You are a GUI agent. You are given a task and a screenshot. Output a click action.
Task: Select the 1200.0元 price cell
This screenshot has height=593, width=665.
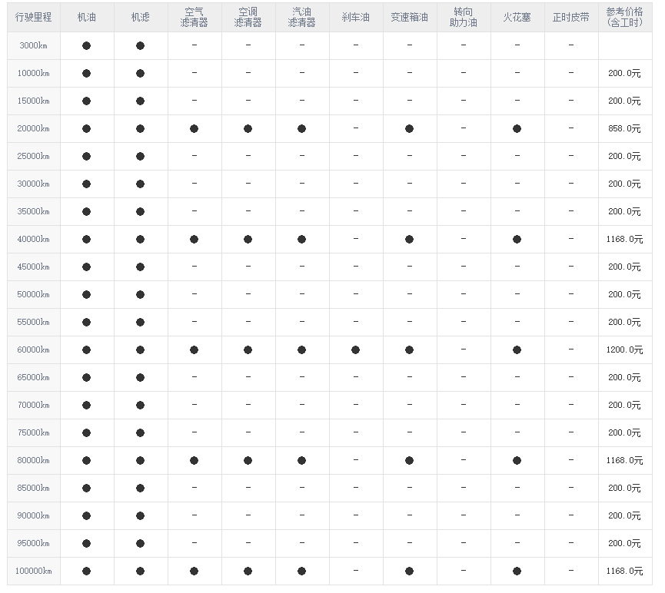623,350
